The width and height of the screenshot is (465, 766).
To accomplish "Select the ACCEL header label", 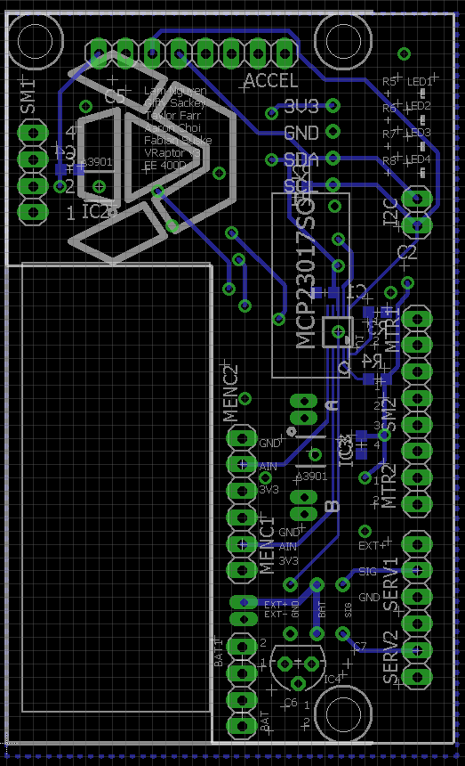I will click(x=271, y=80).
